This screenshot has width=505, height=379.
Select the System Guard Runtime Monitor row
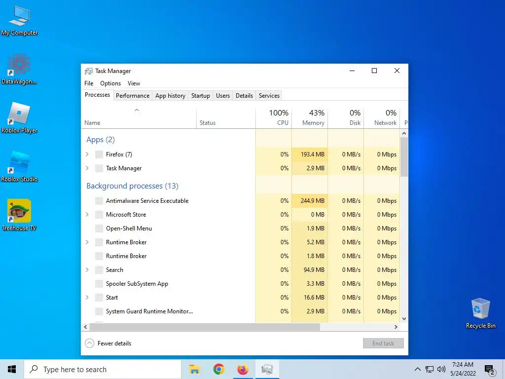point(241,311)
